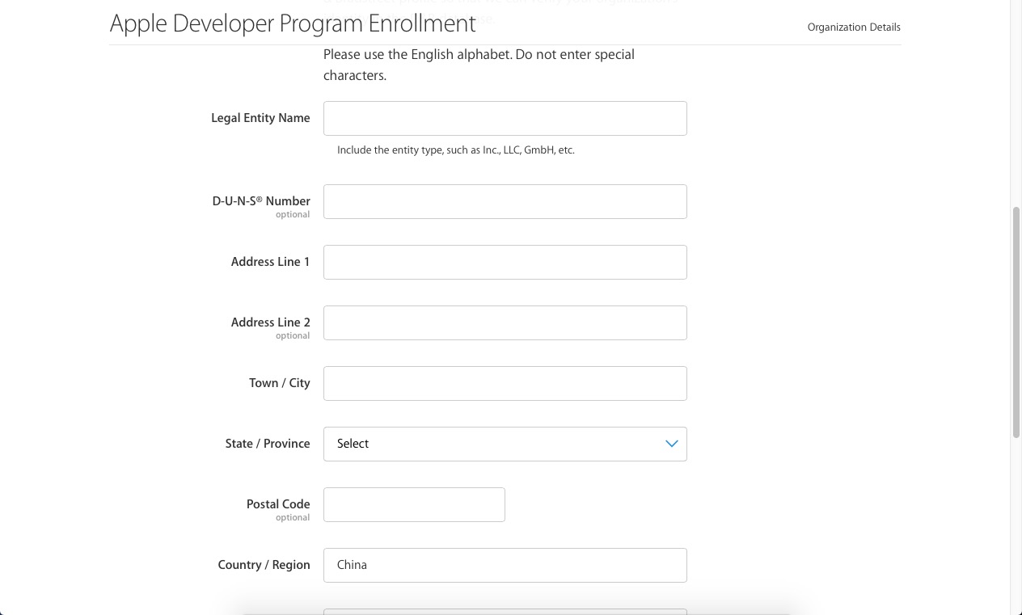Click the Country / Region label
Image resolution: width=1022 pixels, height=615 pixels.
pos(264,565)
